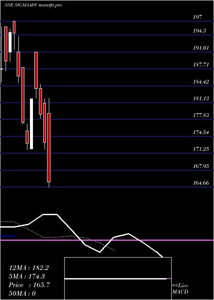214x300 pixels.
Task: Click the 164.66 price axis label
Action: (x=201, y=183)
